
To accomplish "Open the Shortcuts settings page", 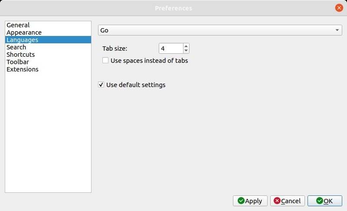I will click(x=20, y=55).
